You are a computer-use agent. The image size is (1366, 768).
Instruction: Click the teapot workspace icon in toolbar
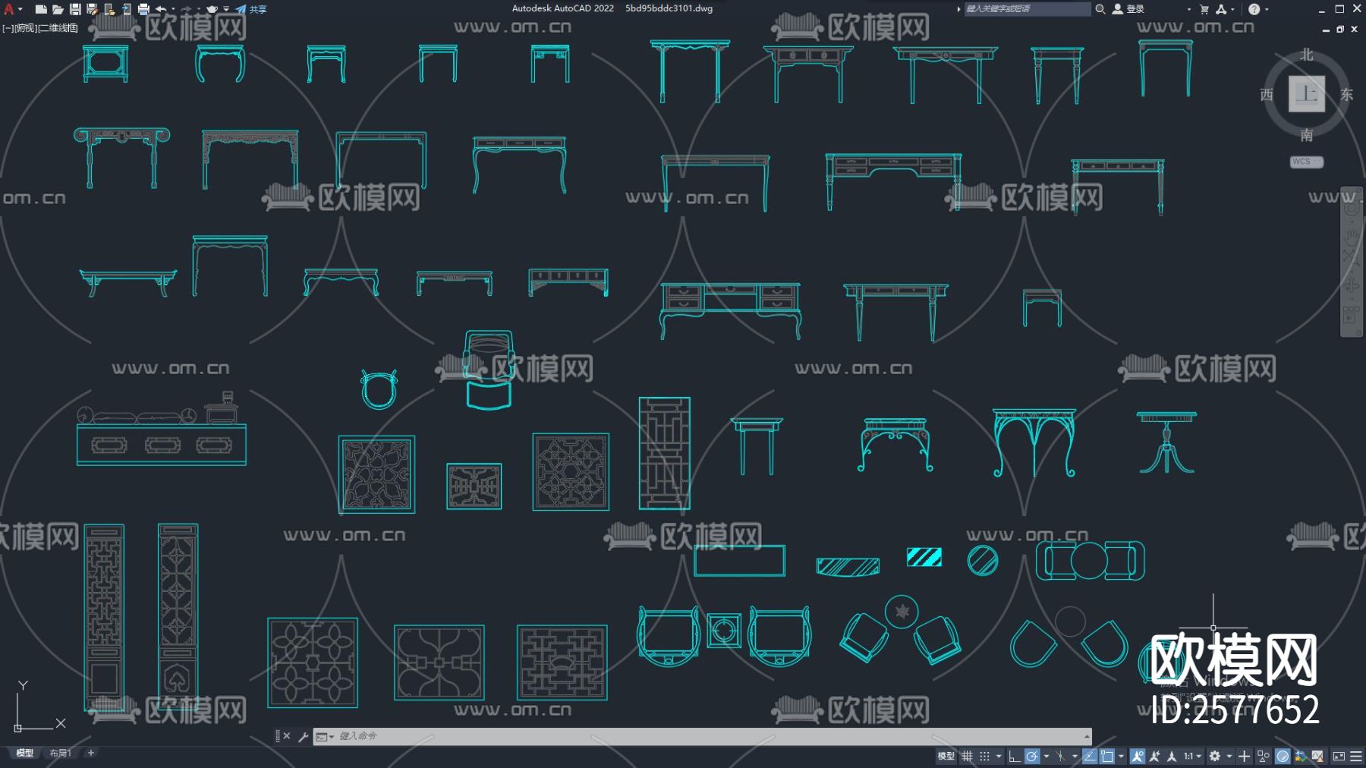[212, 9]
